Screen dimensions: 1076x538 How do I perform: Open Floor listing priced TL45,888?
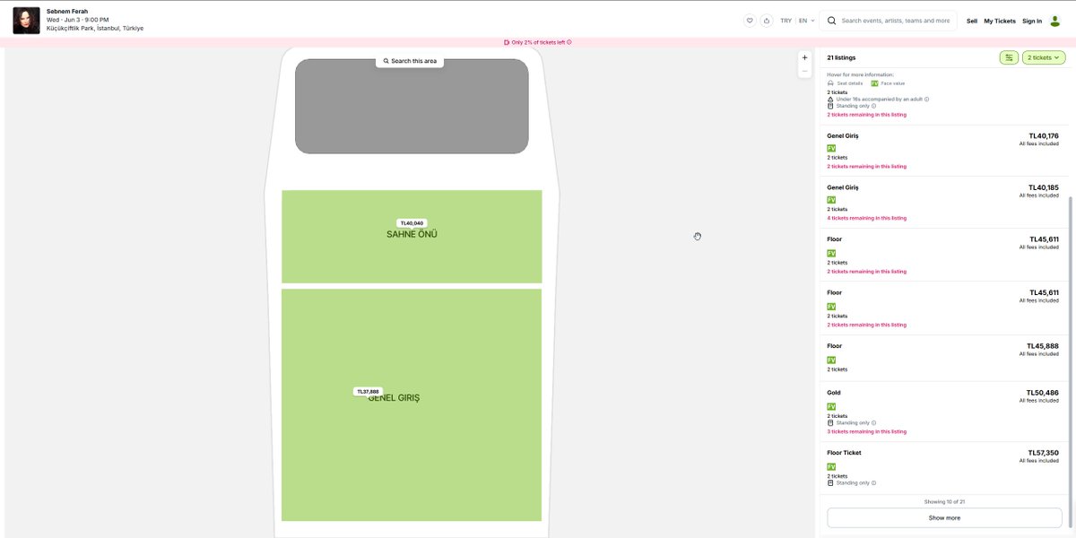coord(942,358)
